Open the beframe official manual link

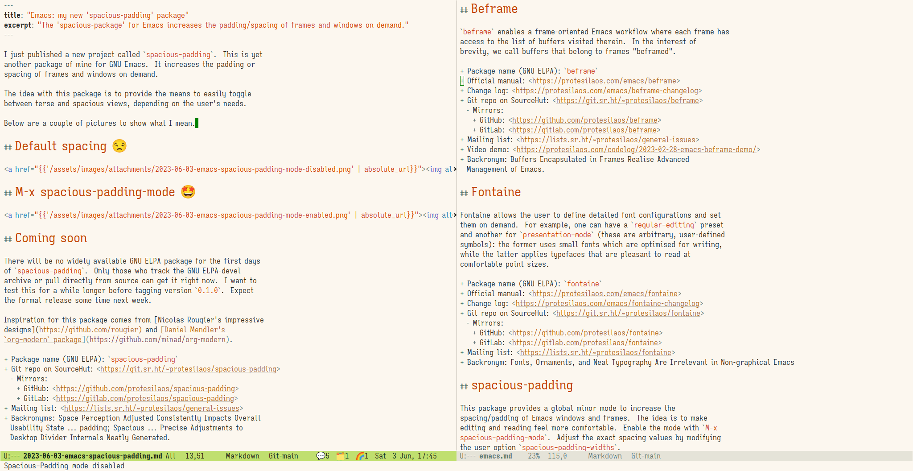pos(604,81)
